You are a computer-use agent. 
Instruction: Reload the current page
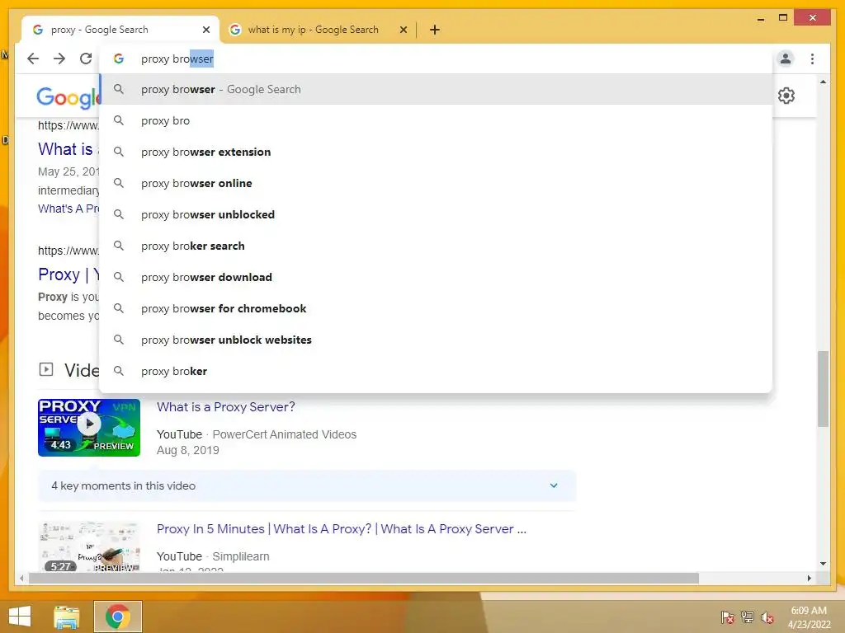(86, 59)
